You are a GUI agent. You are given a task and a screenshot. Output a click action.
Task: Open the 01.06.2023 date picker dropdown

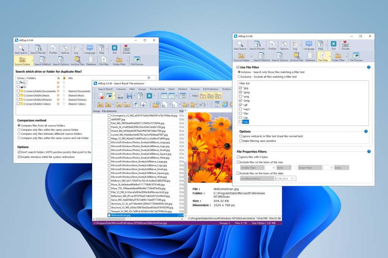click(x=294, y=179)
